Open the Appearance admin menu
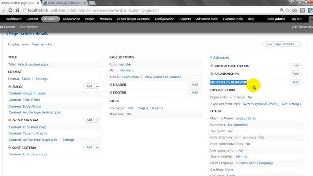Viewport: 313px width, 176px height. [71, 19]
